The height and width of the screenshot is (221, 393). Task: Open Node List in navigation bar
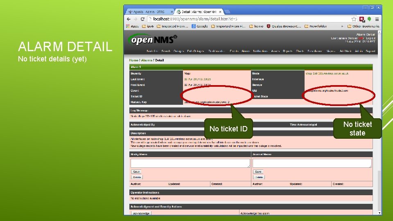(152, 51)
